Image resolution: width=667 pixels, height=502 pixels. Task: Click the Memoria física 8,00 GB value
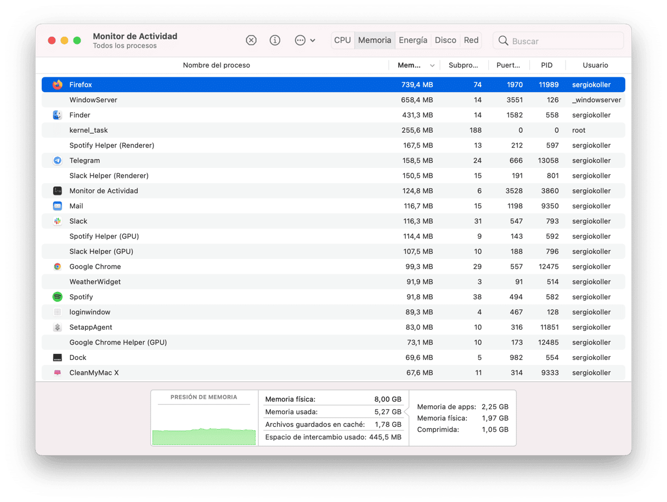click(388, 399)
